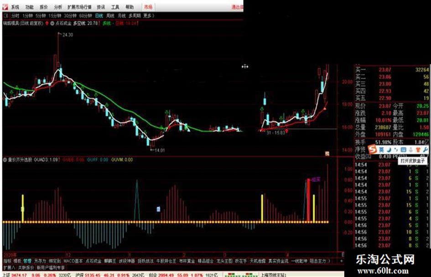Image resolution: width=431 pixels, height=277 pixels.
Task: Open the IME soft keyboard icon
Action: [403, 150]
